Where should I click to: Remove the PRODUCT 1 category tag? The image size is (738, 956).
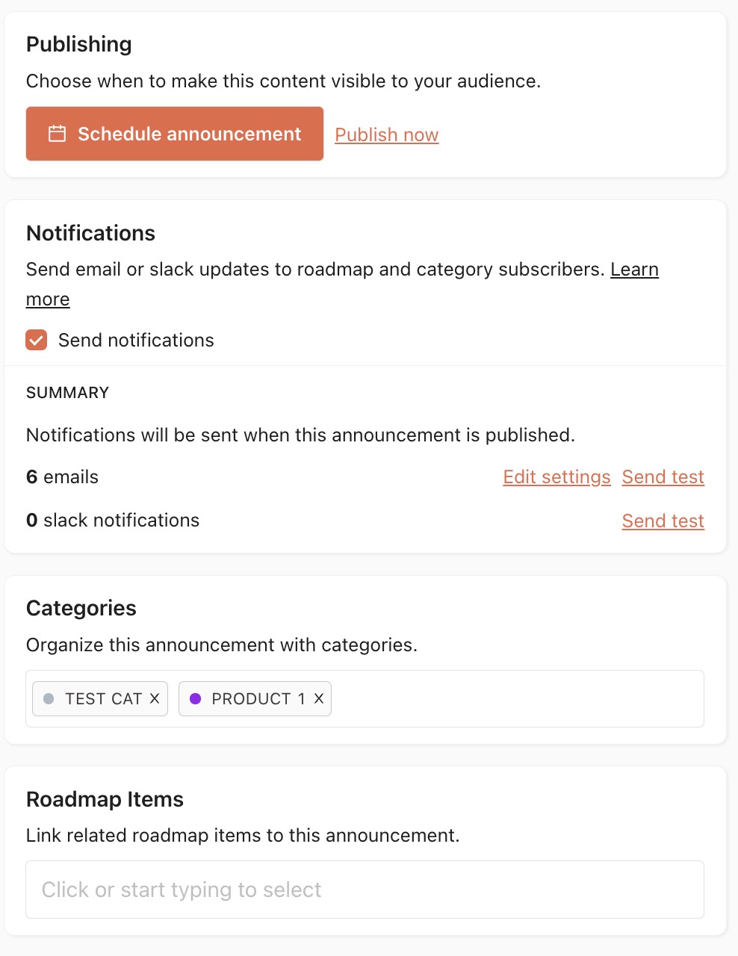coord(318,698)
